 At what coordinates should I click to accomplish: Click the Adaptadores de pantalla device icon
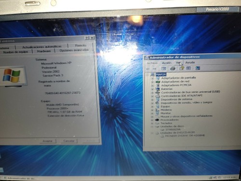158,78
